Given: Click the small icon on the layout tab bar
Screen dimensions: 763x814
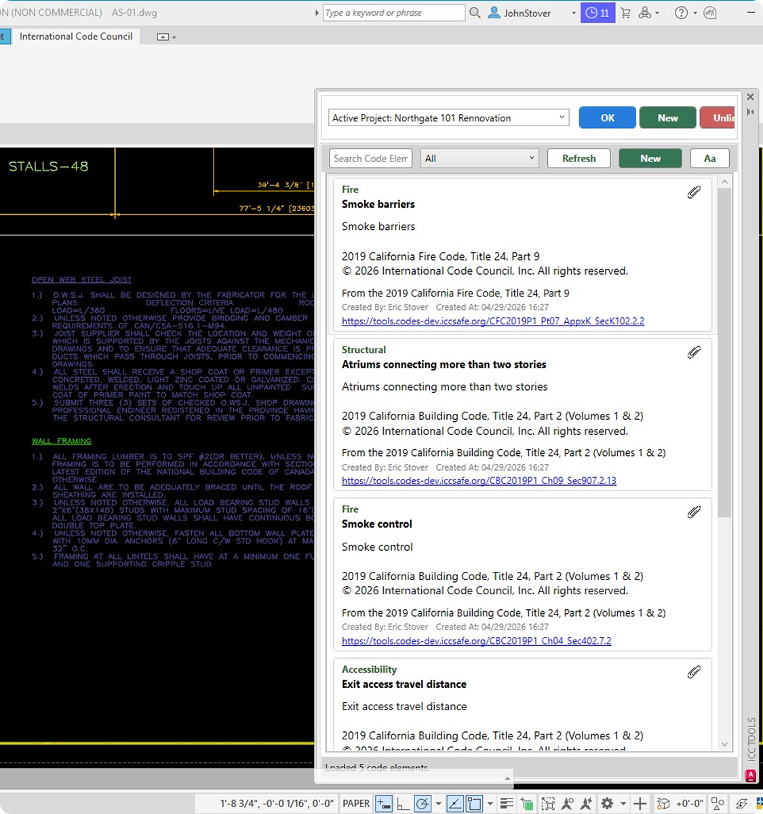Looking at the screenshot, I should coord(163,37).
